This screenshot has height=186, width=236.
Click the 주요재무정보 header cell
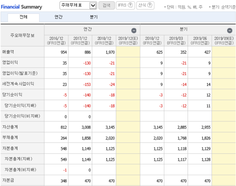click(22, 35)
